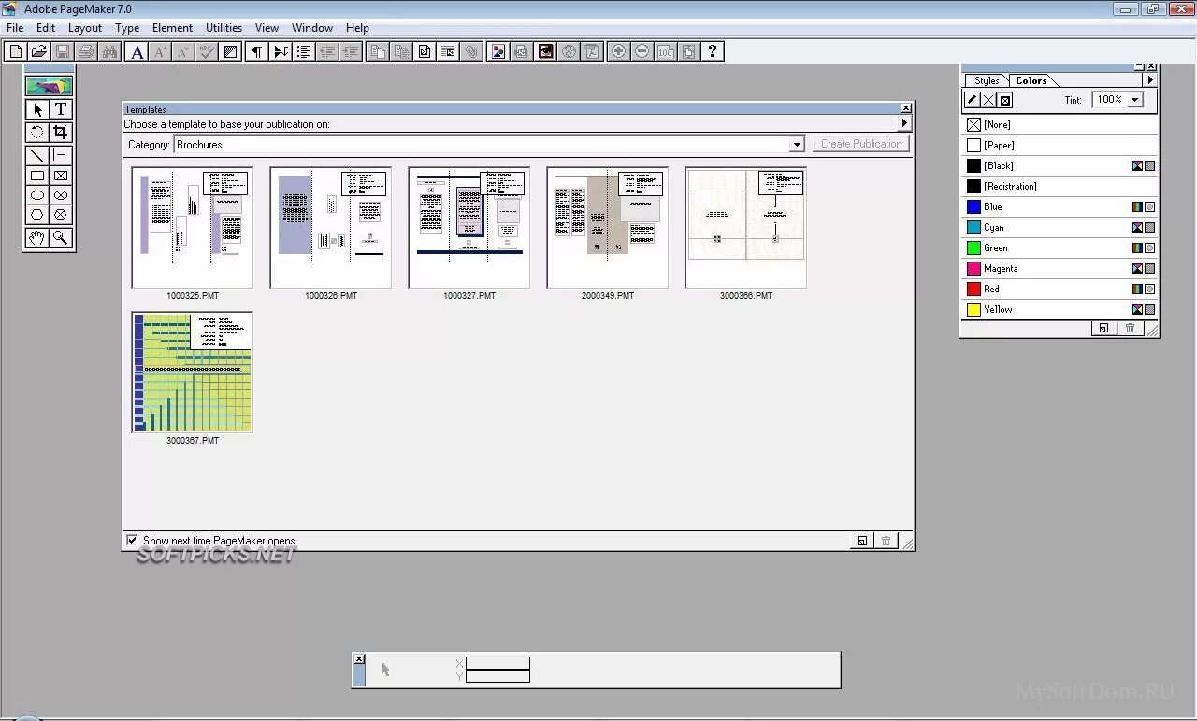Select the Polygon Frame tool
Viewport: 1197px width, 721px height.
(x=61, y=216)
